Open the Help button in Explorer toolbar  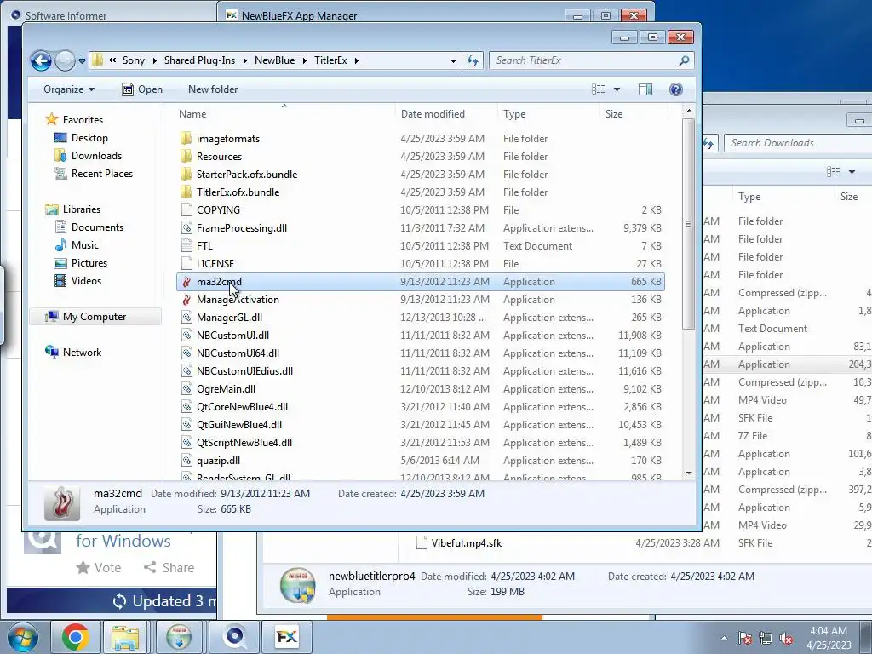point(675,89)
